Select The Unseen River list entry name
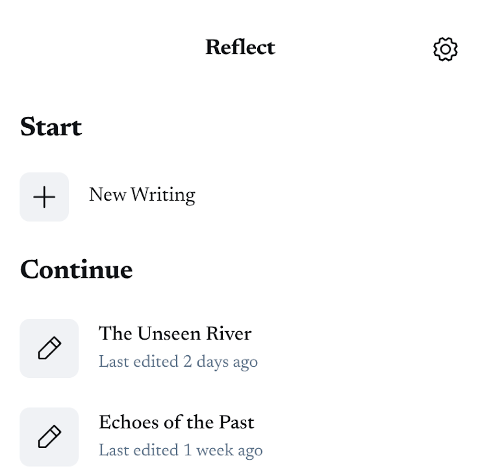The image size is (480, 476). pos(175,334)
